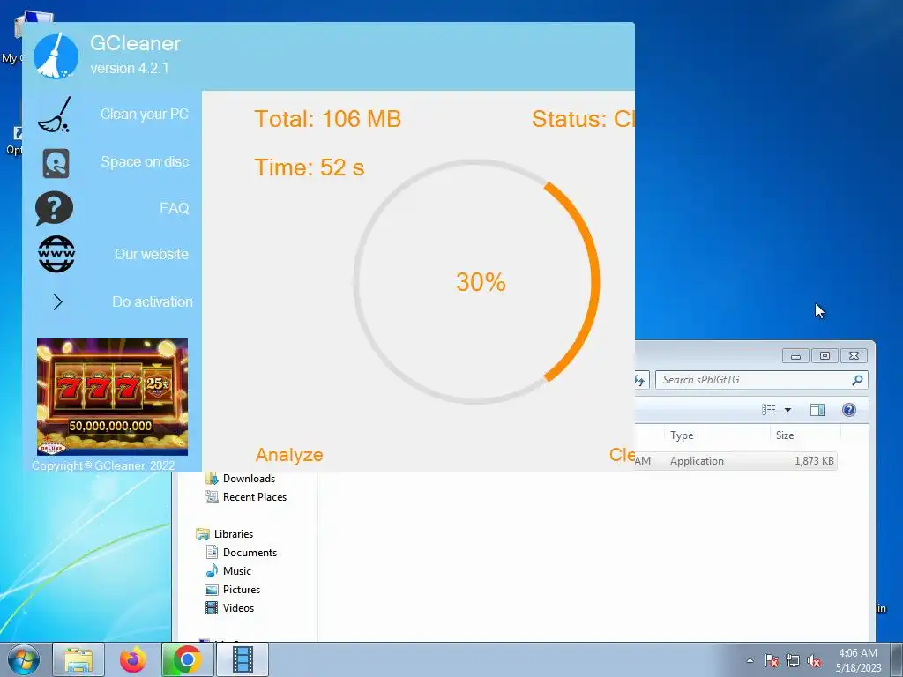Open Downloads in Explorer navigation pane
This screenshot has width=903, height=677.
point(249,479)
